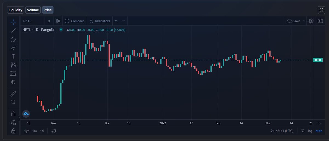This screenshot has height=141, width=329.
Task: Click the +0.00 (+2.09%) change value
Action: tap(116, 29)
